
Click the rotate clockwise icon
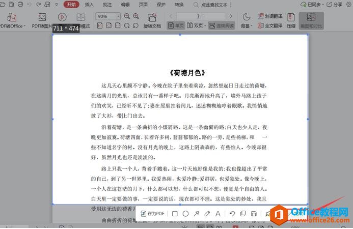coord(127,25)
